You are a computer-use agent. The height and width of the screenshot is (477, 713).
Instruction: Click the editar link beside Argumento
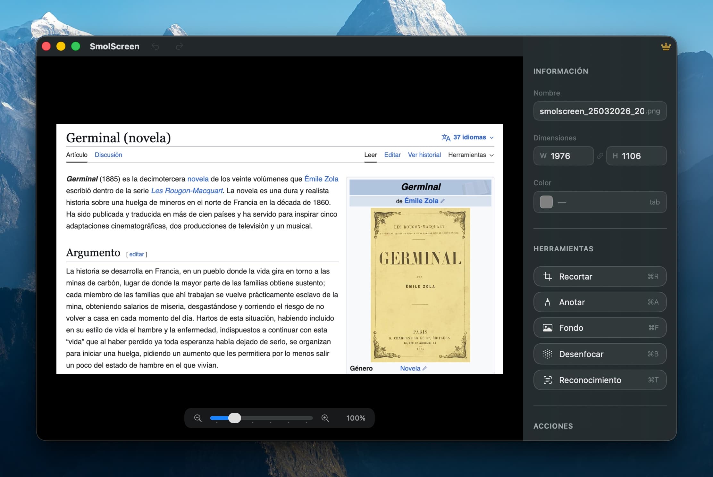137,254
